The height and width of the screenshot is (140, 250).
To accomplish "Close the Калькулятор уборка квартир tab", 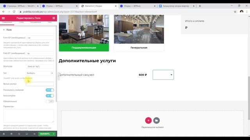I will click(194, 6).
